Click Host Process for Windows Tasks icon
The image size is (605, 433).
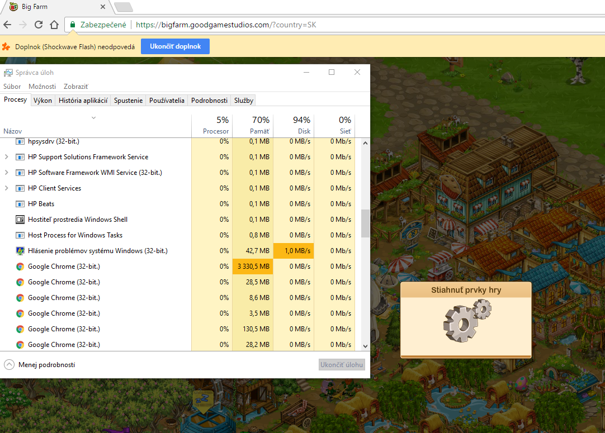20,235
